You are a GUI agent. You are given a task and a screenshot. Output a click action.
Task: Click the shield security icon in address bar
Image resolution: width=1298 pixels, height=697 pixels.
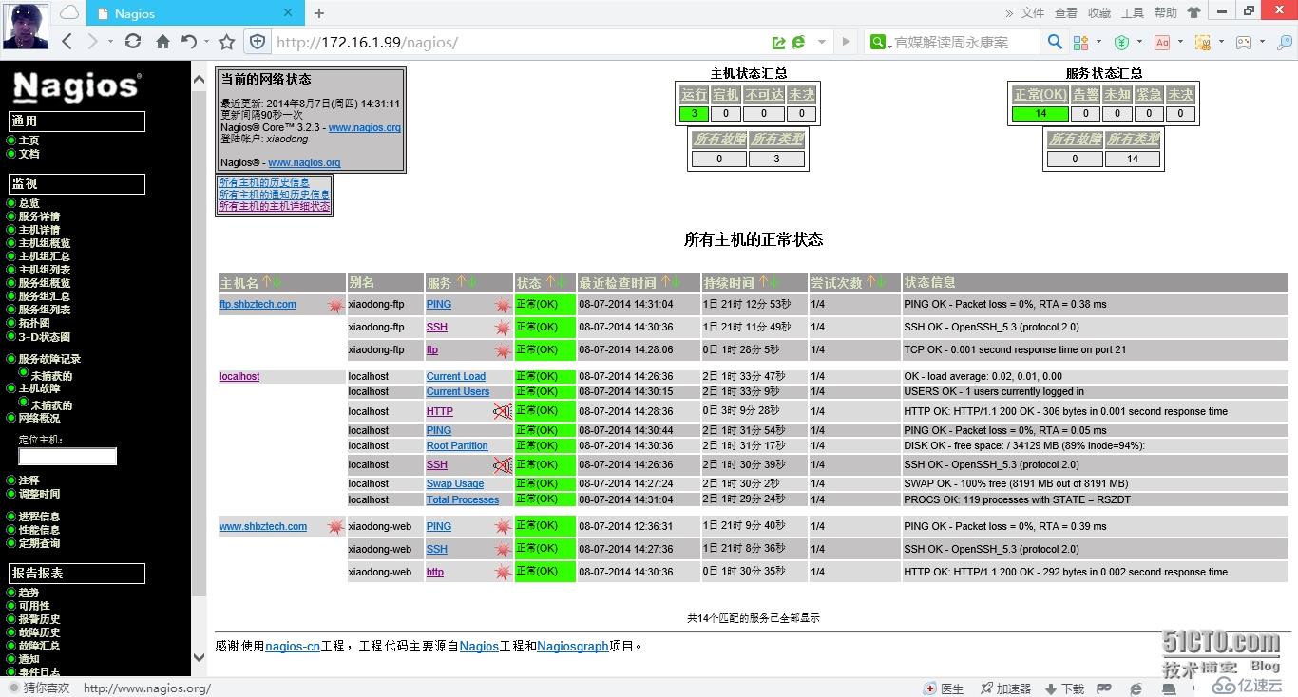click(258, 42)
